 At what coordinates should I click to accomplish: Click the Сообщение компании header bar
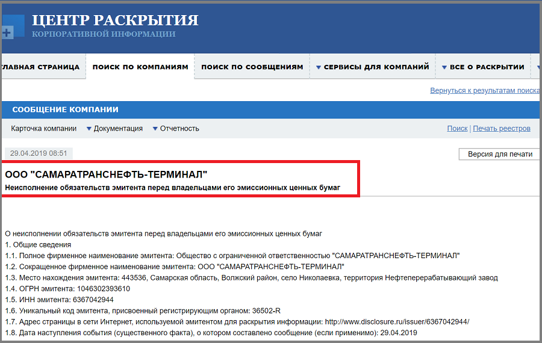tap(270, 110)
